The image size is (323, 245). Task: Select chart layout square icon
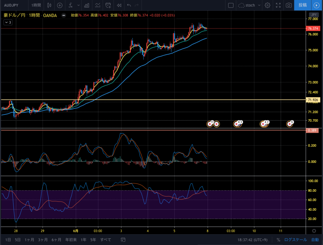(231, 5)
